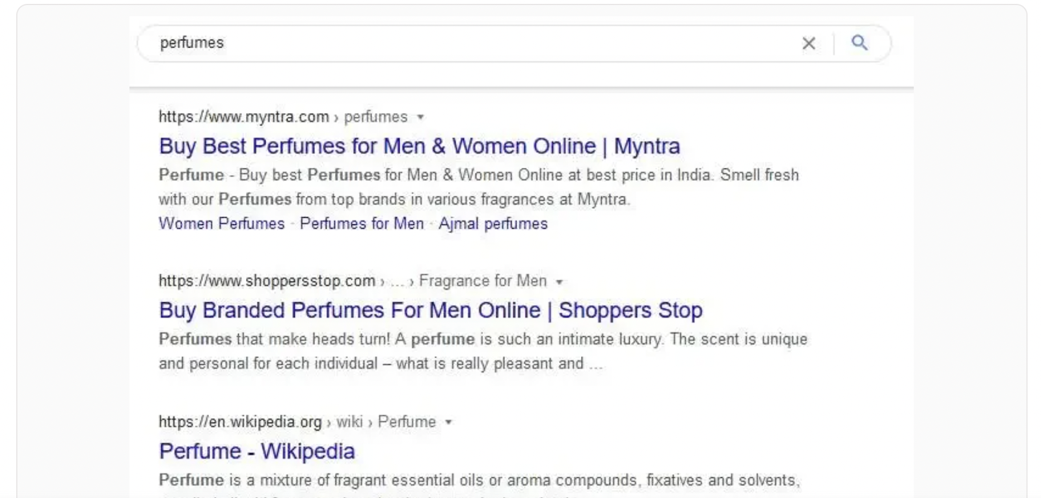Expand the dropdown arrow beside the Wikipedia Perfume URL
Viewport: 1041px width, 498px height.
coord(448,422)
